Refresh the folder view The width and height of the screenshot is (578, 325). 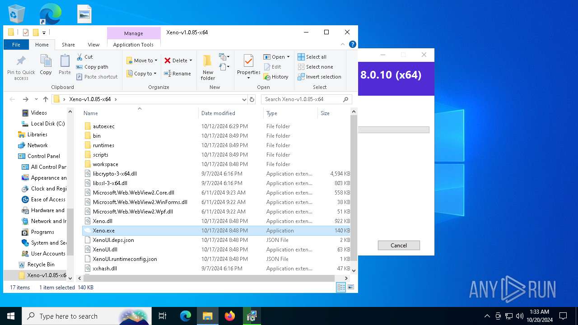pyautogui.click(x=252, y=99)
